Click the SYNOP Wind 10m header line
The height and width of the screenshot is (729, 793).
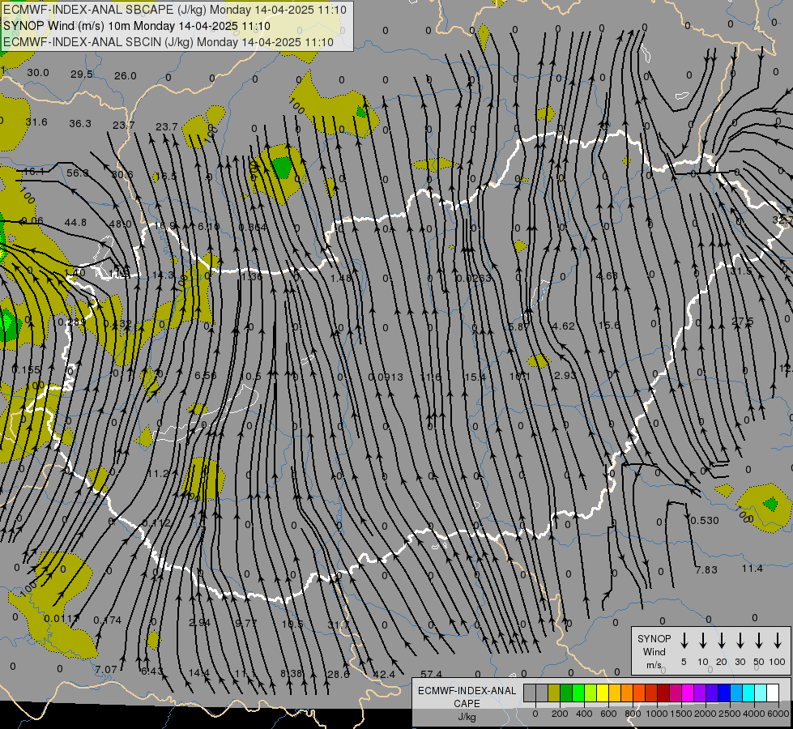[x=137, y=26]
